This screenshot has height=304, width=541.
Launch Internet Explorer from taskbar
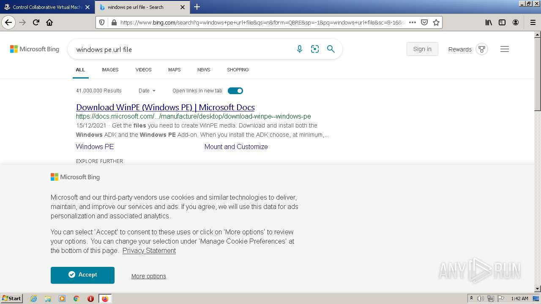34,299
